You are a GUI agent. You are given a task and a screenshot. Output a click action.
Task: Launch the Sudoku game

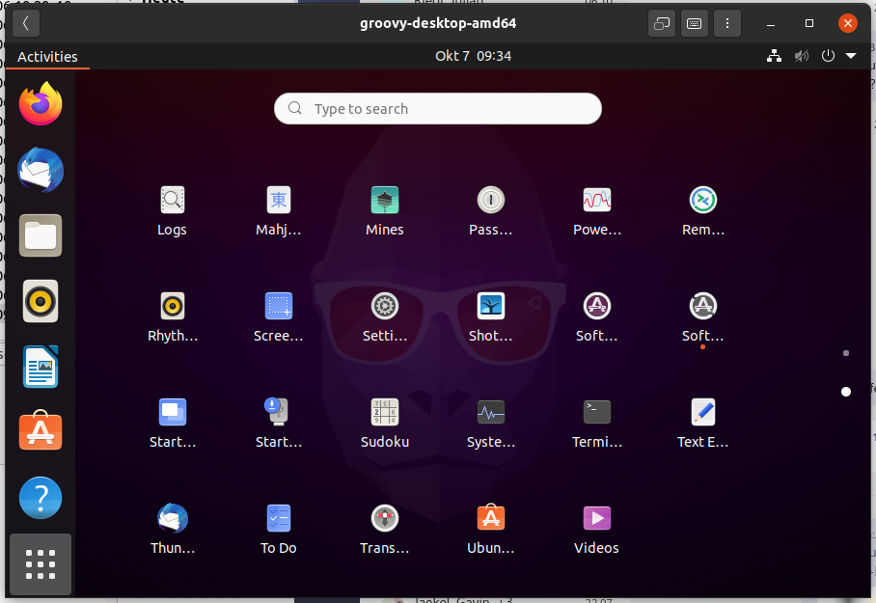pos(384,424)
